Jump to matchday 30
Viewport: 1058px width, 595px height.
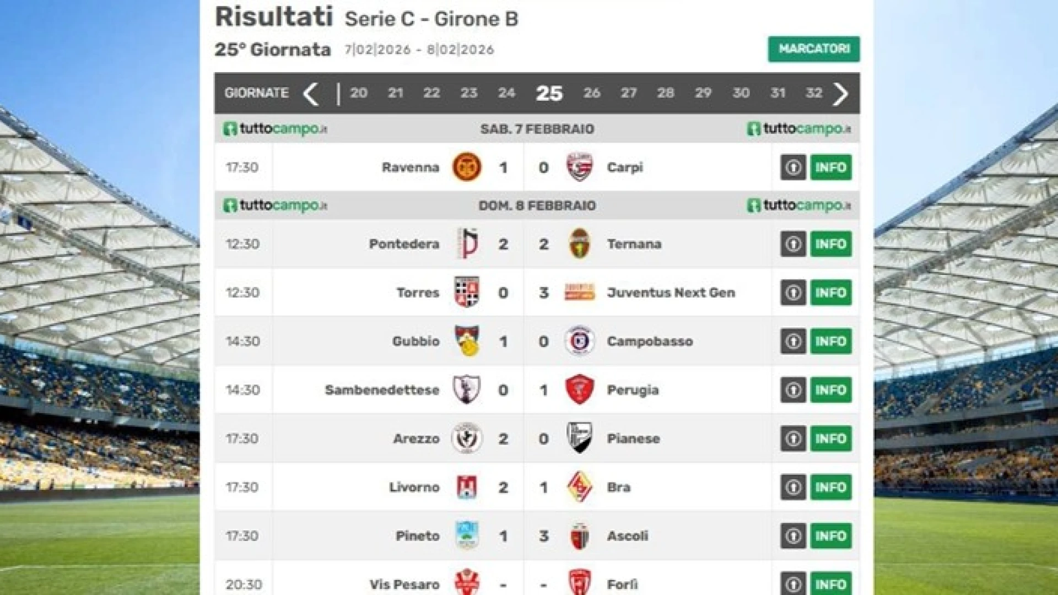click(x=741, y=93)
